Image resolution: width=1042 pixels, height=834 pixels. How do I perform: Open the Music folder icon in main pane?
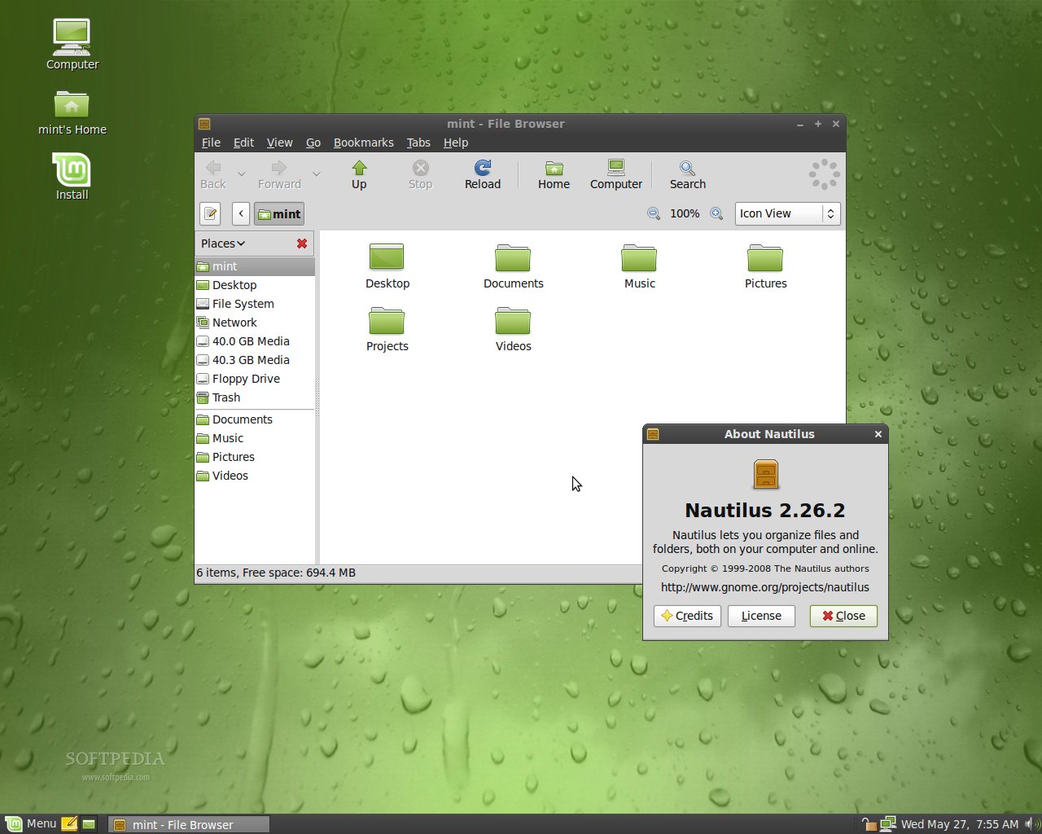coord(639,266)
